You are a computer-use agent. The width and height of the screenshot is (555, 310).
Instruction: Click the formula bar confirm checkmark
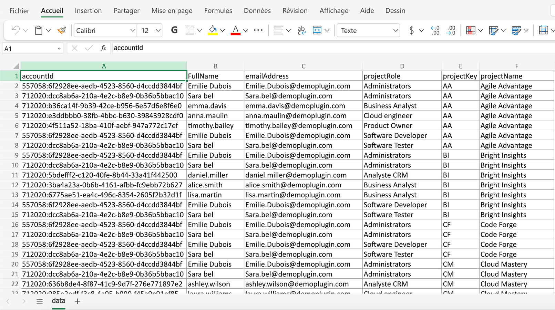coord(89,48)
